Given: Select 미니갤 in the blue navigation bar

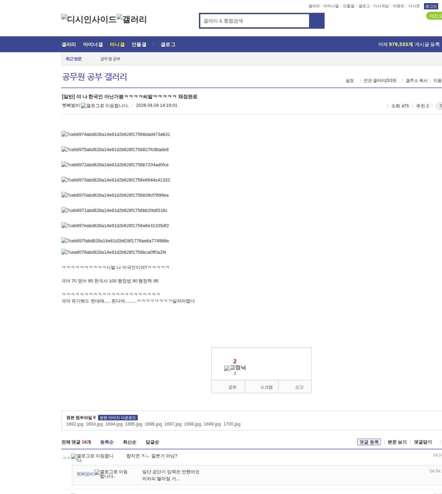Looking at the screenshot, I should coord(117,45).
